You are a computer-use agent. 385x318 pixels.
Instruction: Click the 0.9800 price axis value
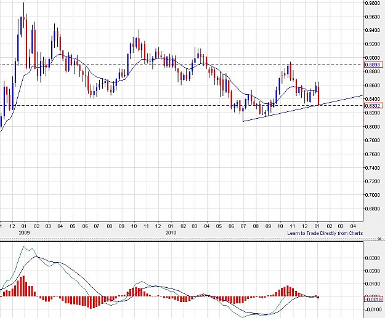coord(372,3)
